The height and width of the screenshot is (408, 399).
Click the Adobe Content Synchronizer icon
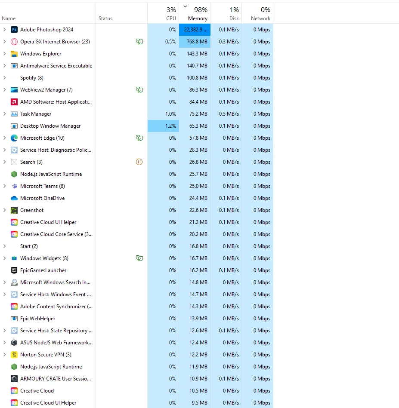14,306
